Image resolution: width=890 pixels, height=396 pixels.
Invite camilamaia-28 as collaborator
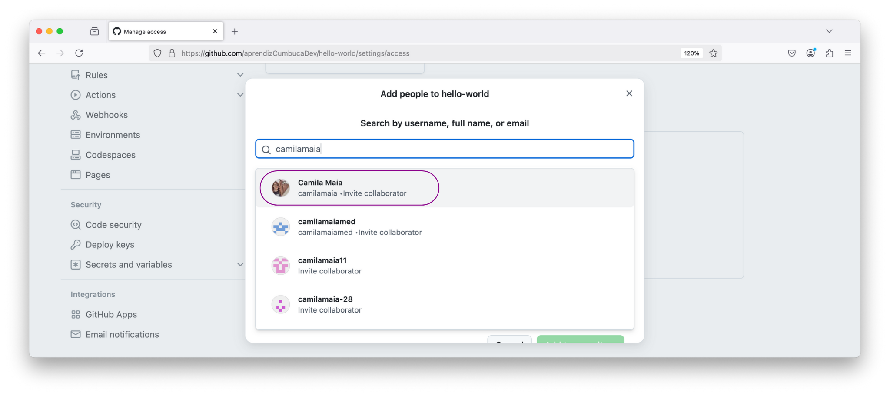(329, 304)
